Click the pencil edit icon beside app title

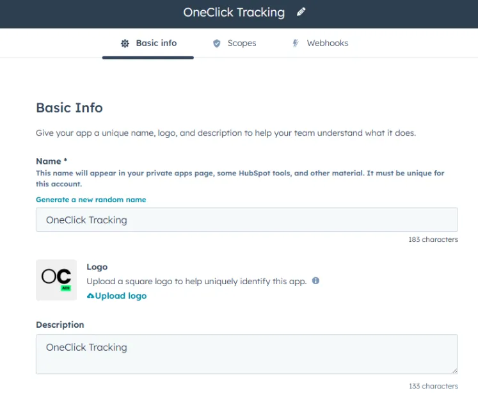[x=301, y=12]
